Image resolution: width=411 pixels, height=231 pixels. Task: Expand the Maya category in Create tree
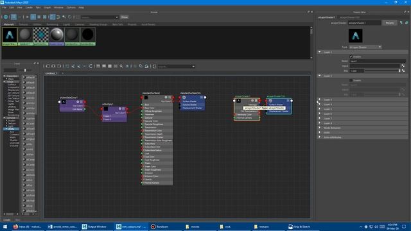click(6, 79)
